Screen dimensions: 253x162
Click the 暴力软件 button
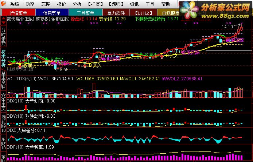116,13
